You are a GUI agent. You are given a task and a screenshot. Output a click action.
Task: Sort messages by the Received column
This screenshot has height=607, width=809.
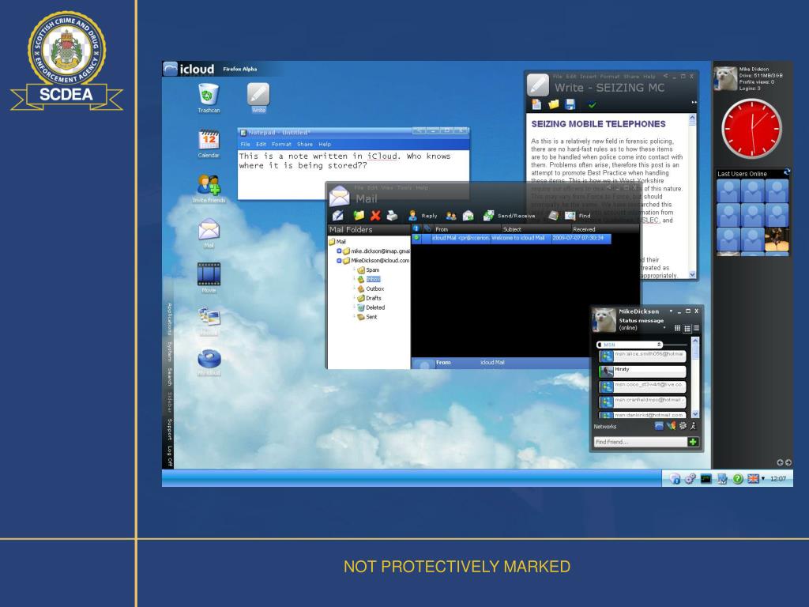[x=604, y=229]
